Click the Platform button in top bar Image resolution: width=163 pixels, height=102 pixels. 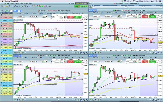tap(77, 6)
